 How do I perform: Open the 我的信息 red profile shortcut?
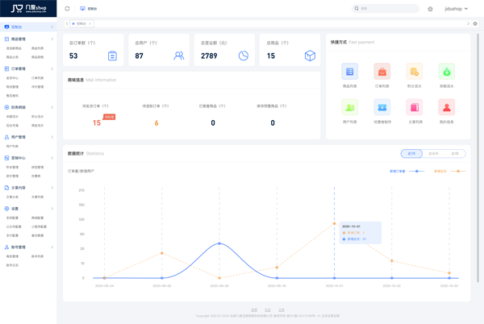[x=447, y=107]
